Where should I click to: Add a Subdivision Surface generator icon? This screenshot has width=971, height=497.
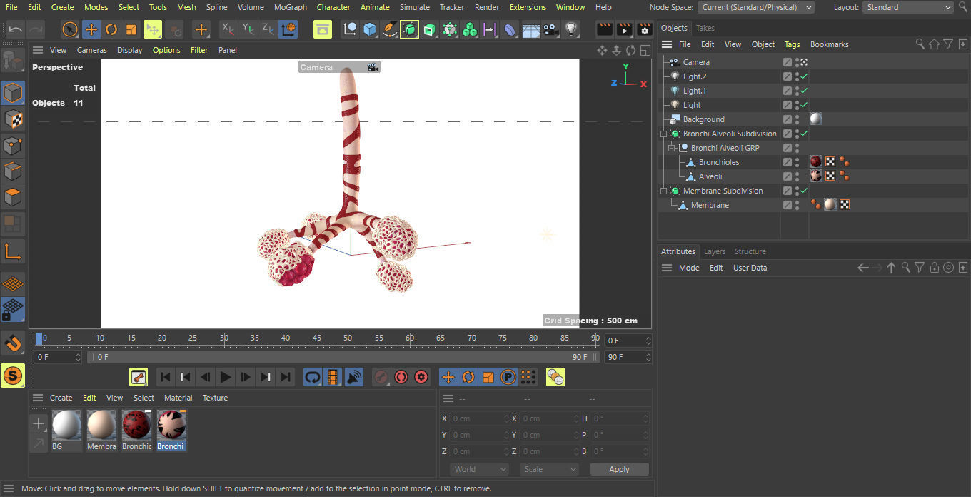(x=409, y=29)
